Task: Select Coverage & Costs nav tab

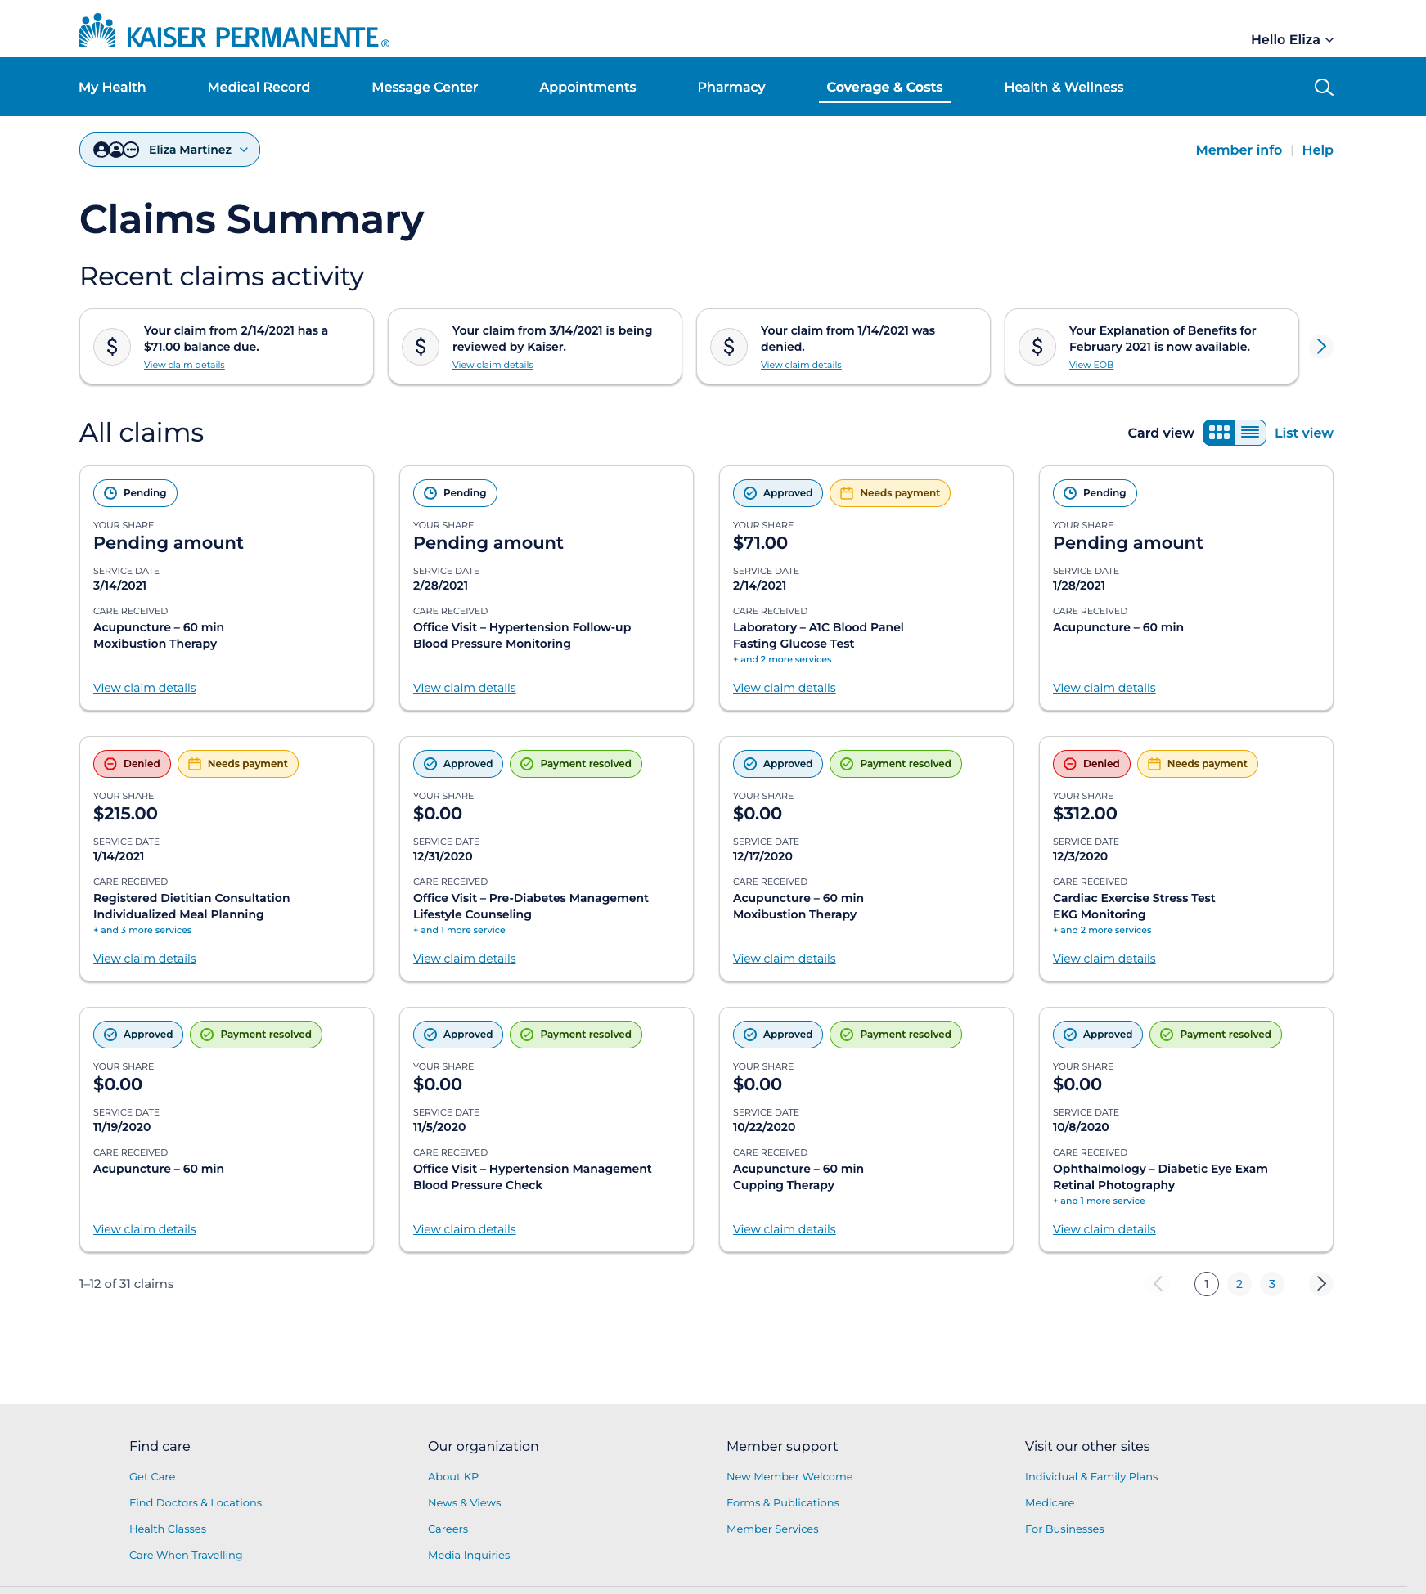Action: click(x=884, y=87)
